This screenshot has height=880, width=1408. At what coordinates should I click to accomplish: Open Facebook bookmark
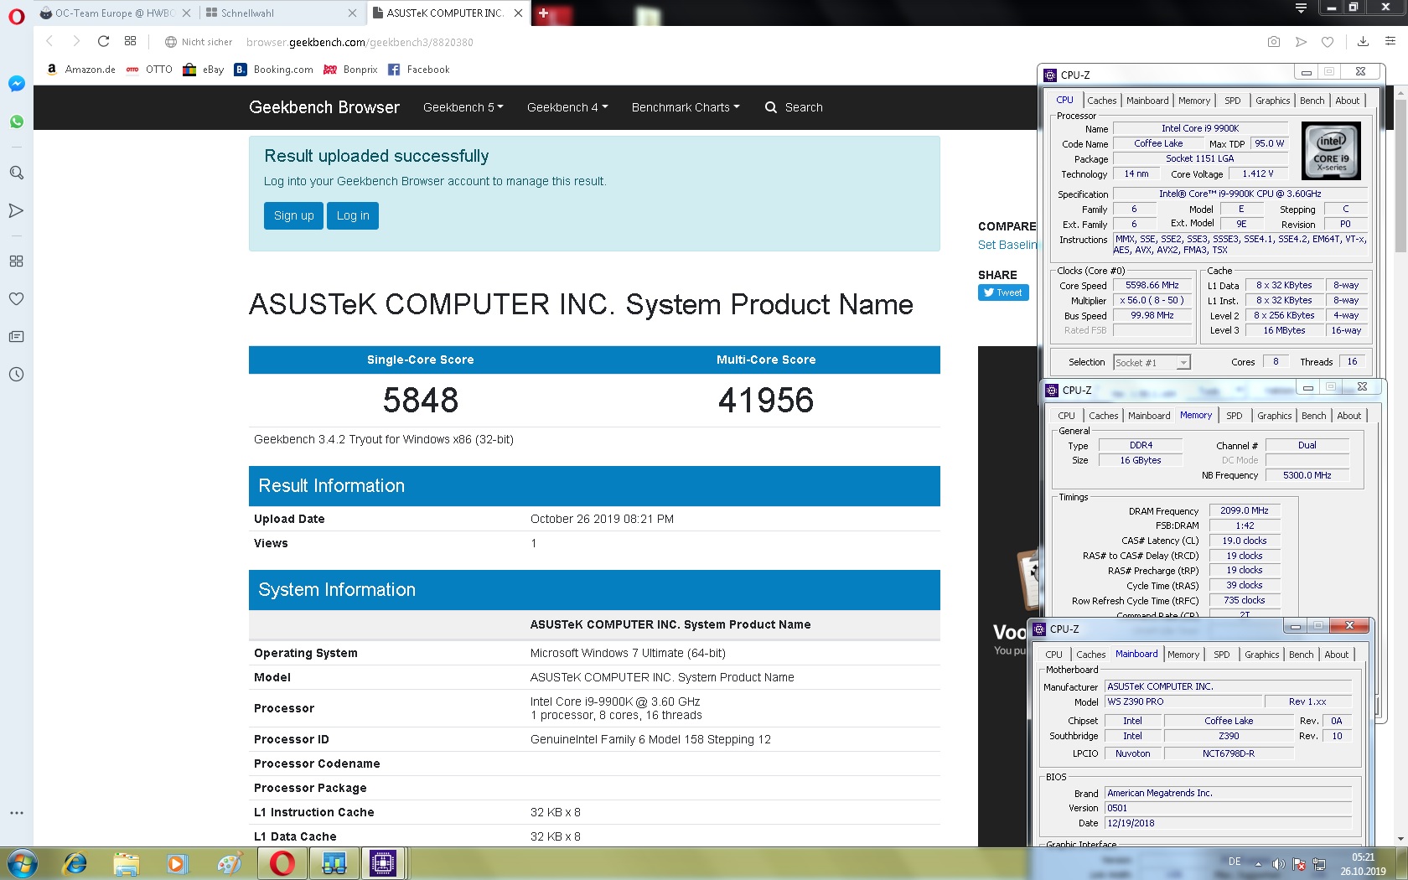pos(419,70)
